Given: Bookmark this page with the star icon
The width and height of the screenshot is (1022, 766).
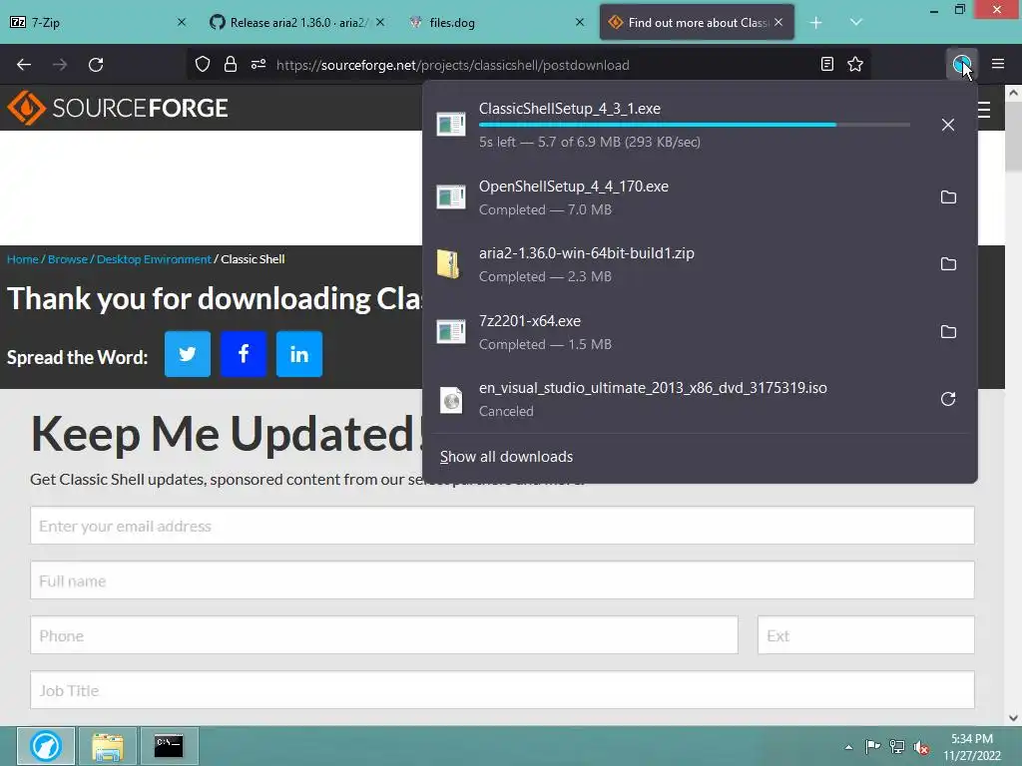Looking at the screenshot, I should click(855, 65).
